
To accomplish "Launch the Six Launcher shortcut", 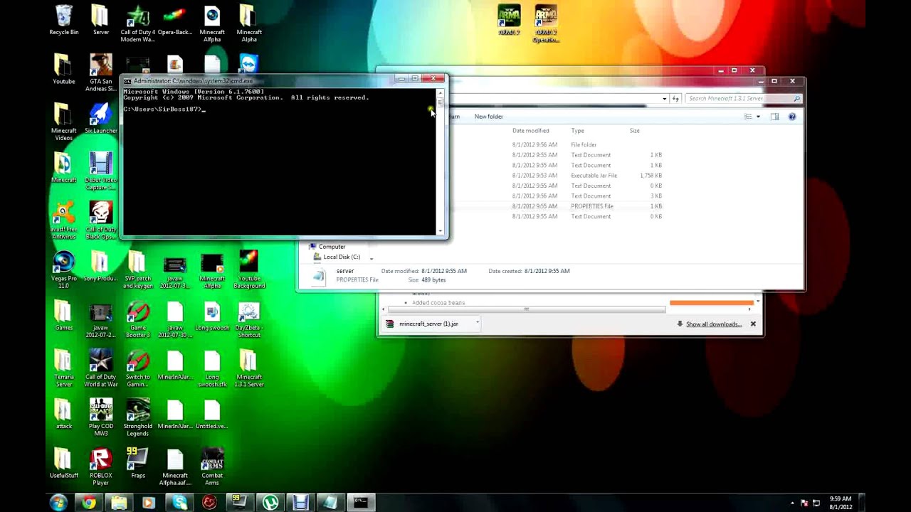I will [100, 119].
